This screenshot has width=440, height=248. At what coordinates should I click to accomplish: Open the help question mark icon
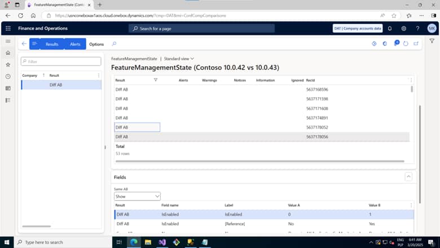click(417, 28)
